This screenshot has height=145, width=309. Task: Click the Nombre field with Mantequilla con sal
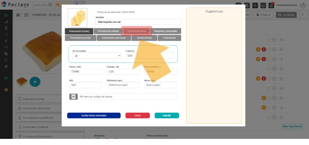[x=138, y=22]
